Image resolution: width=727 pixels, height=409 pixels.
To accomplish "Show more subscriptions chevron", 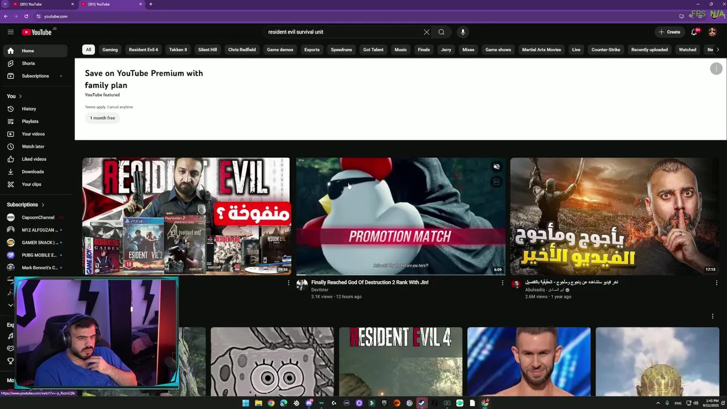I will click(10, 305).
